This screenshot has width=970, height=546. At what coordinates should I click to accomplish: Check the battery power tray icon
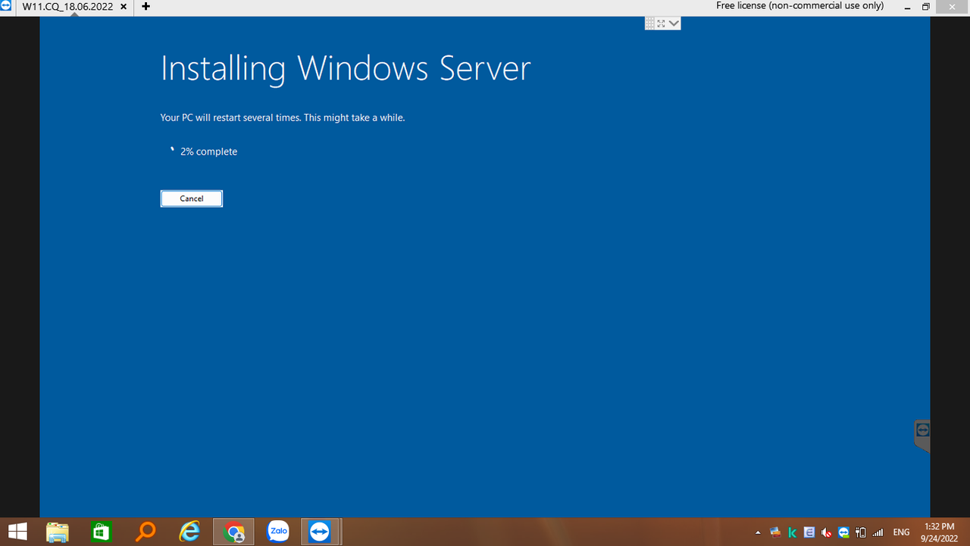861,532
